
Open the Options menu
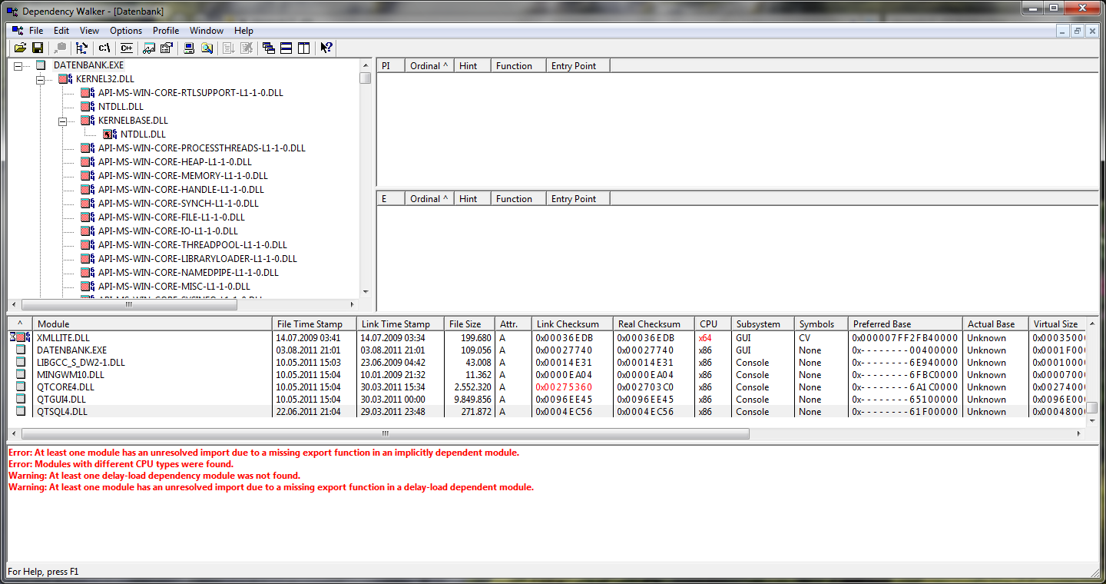coord(126,31)
